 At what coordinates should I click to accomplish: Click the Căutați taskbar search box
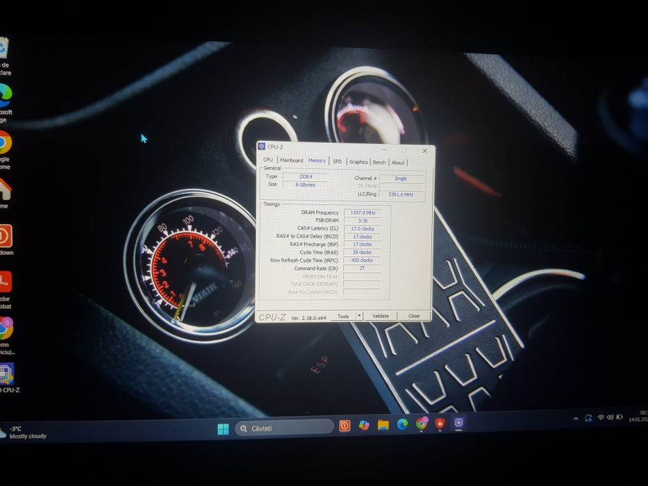click(x=284, y=428)
